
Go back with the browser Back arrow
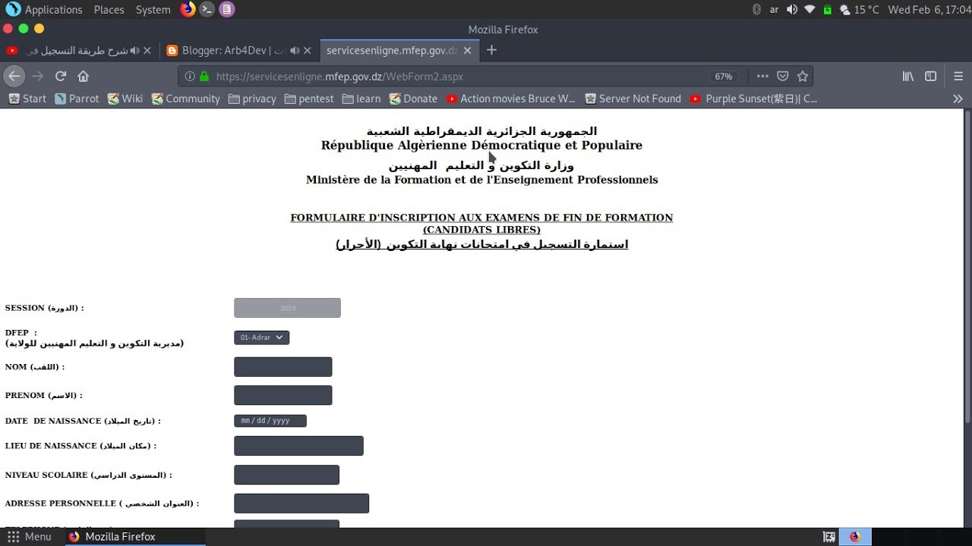14,76
